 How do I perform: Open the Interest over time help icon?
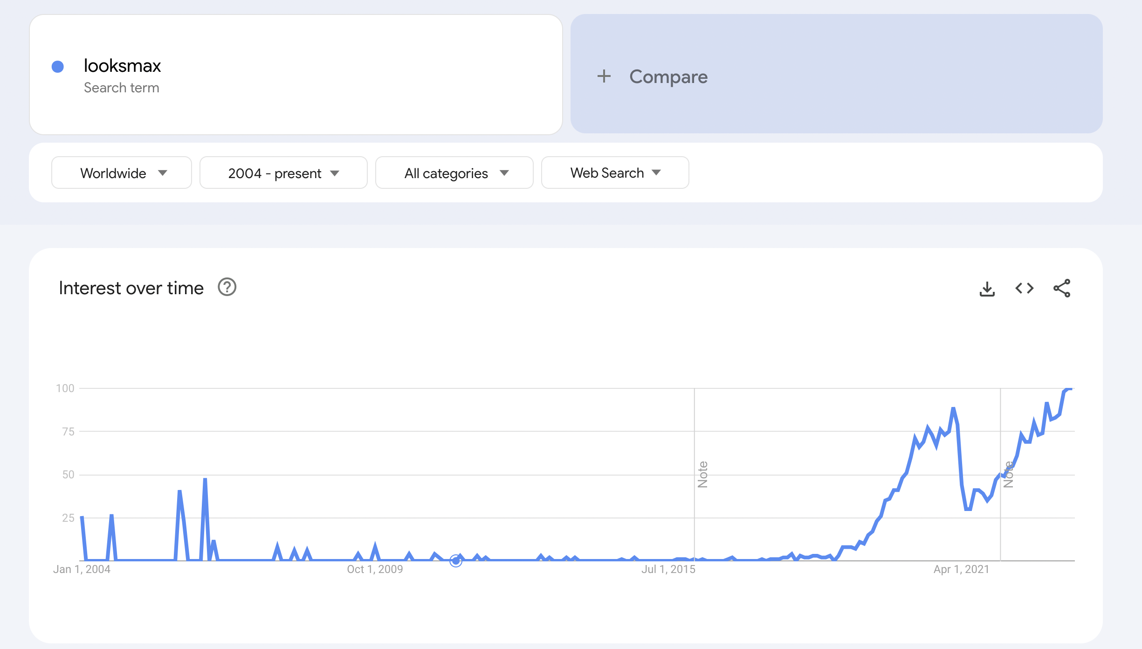(x=227, y=287)
